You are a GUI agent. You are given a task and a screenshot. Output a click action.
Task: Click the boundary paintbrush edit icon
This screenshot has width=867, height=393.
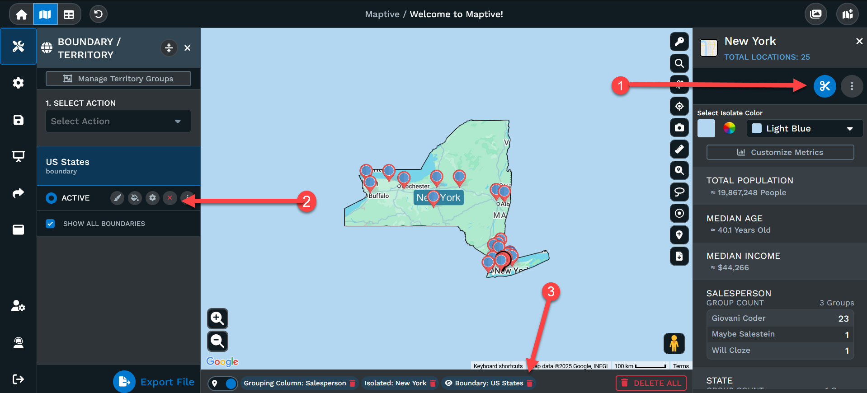(117, 198)
